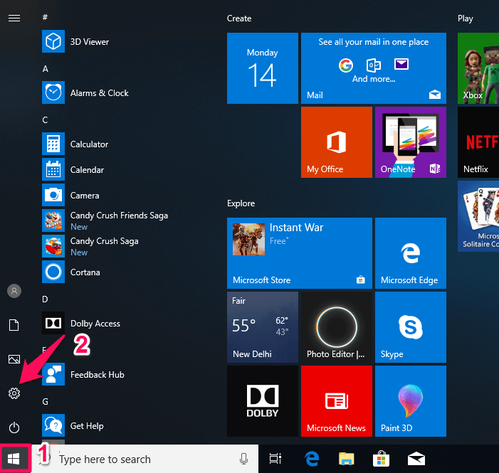Open Mail from the taskbar
Screen dimensions: 499x473
(x=416, y=459)
